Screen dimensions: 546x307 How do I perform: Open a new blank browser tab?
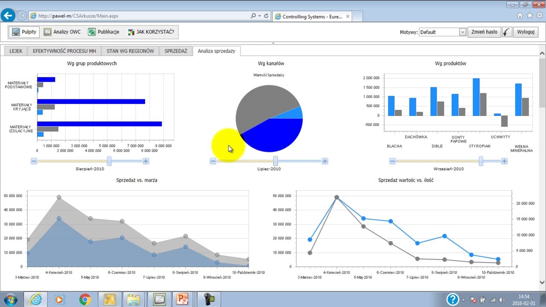357,17
